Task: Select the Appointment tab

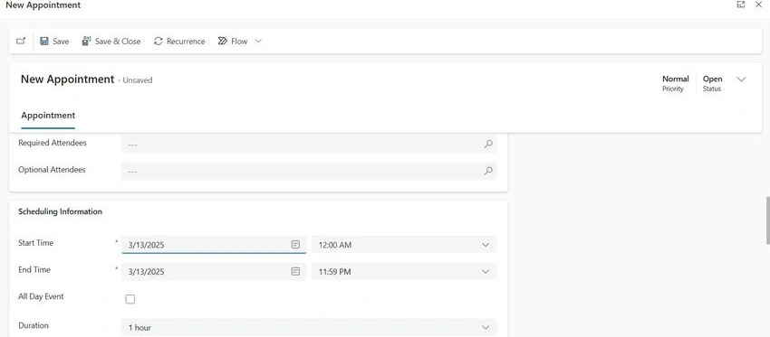Action: pos(48,116)
